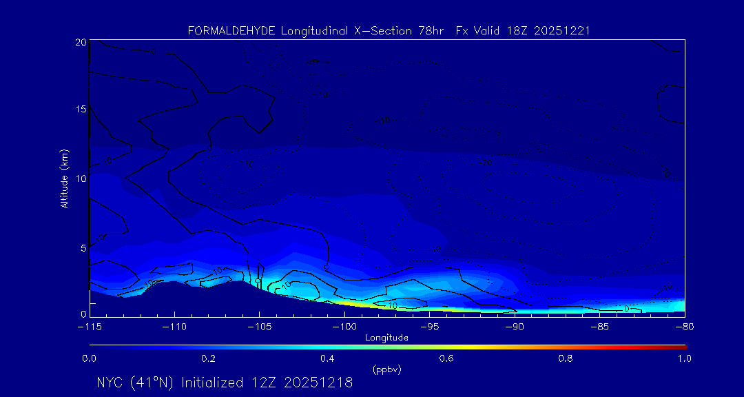
Task: Click the Altitude (km) y-axis label
Action: click(x=65, y=179)
